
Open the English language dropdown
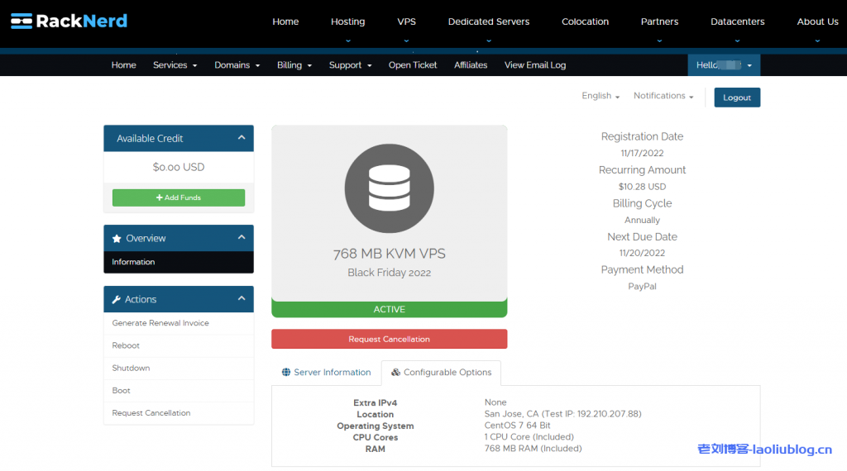[600, 96]
